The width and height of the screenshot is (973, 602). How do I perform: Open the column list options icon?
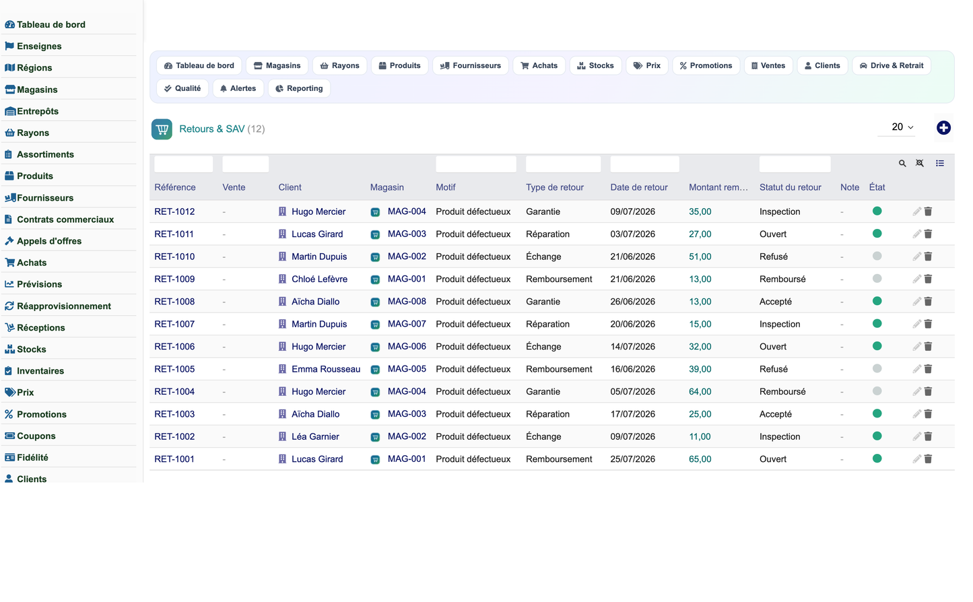point(940,164)
